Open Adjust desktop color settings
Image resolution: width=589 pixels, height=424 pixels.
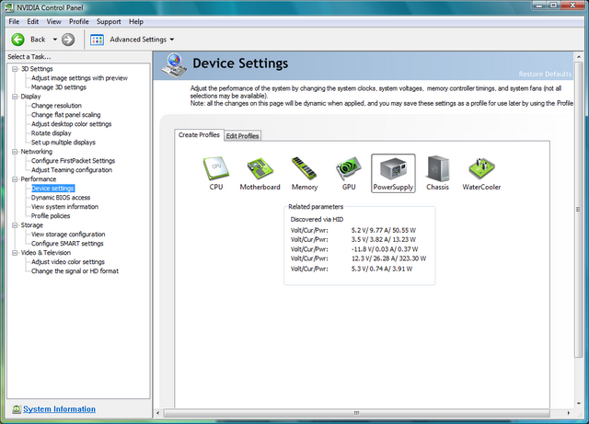point(72,124)
